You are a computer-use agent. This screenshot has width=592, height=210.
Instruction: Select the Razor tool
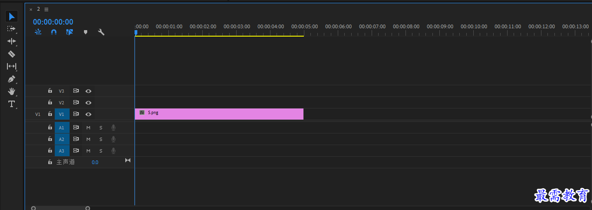pyautogui.click(x=12, y=54)
